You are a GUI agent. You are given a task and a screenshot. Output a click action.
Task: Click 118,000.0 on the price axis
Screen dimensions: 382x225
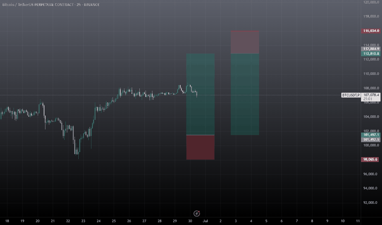pos(371,16)
